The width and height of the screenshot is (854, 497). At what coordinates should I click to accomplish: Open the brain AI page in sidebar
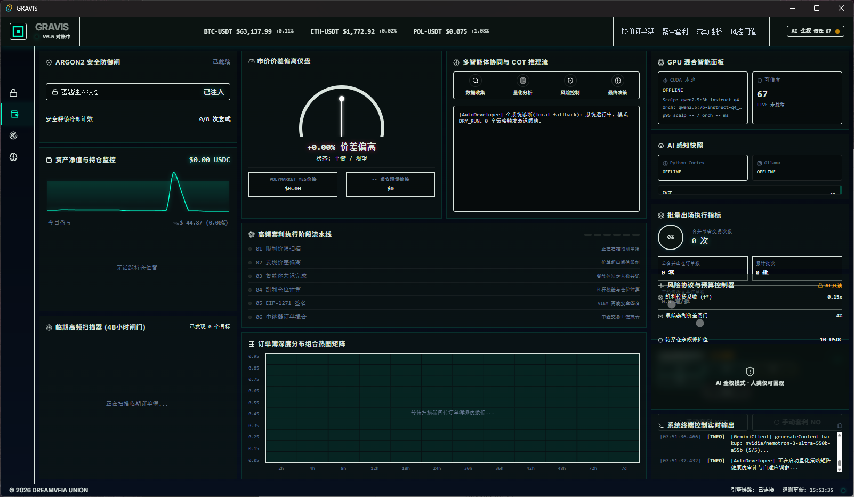pos(13,157)
